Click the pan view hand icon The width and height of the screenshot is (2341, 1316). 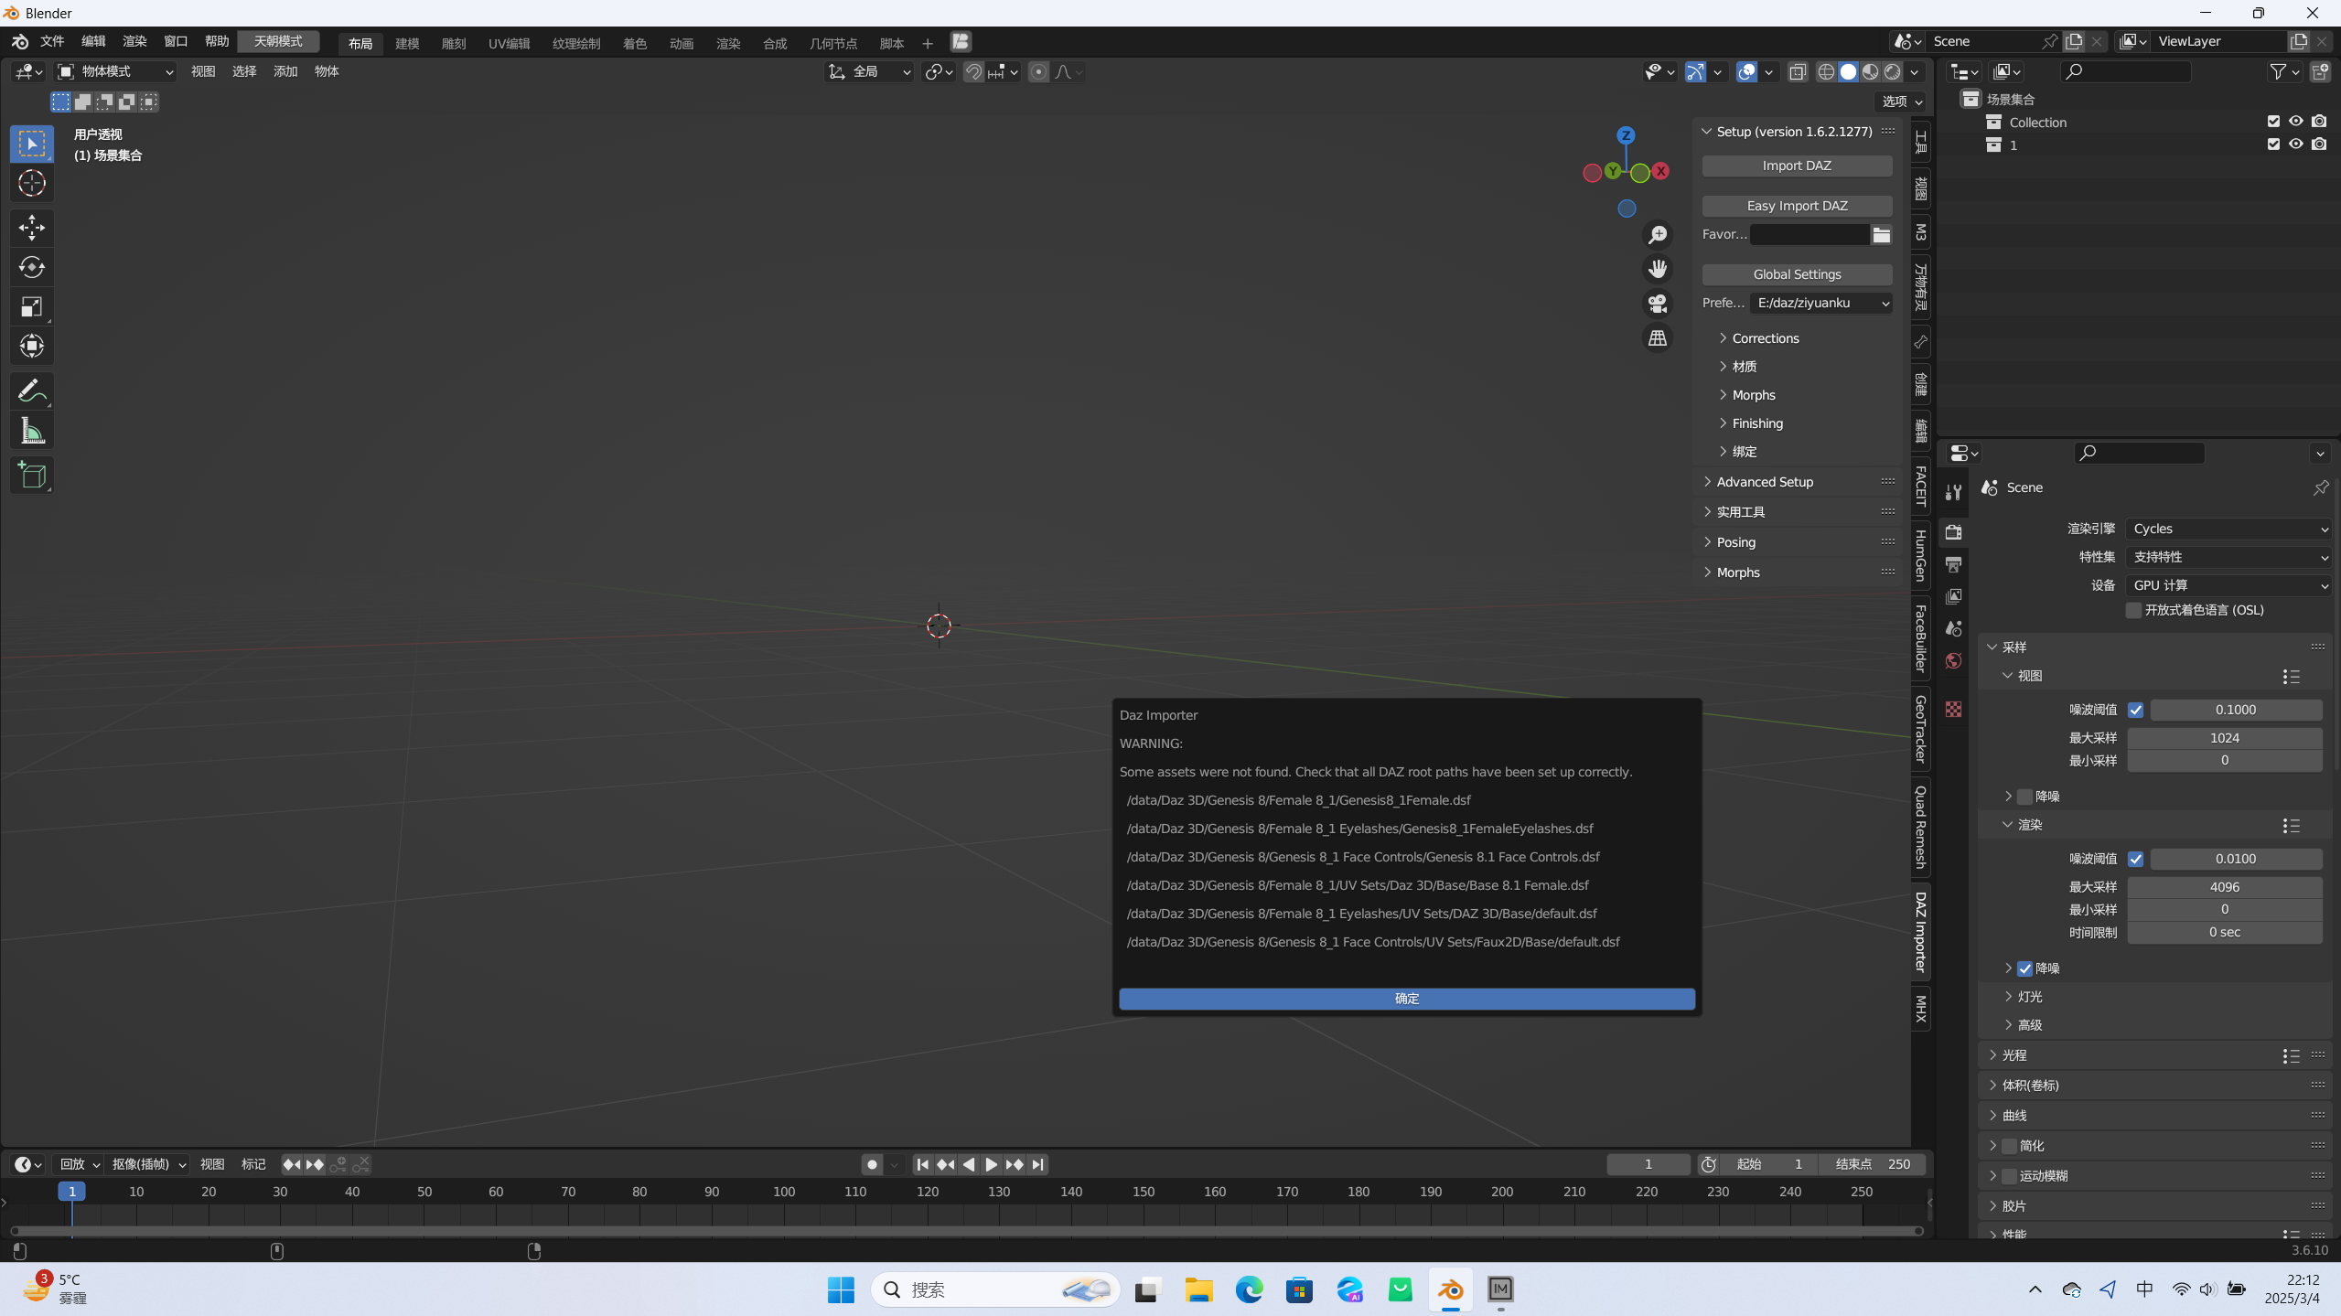click(x=1657, y=269)
